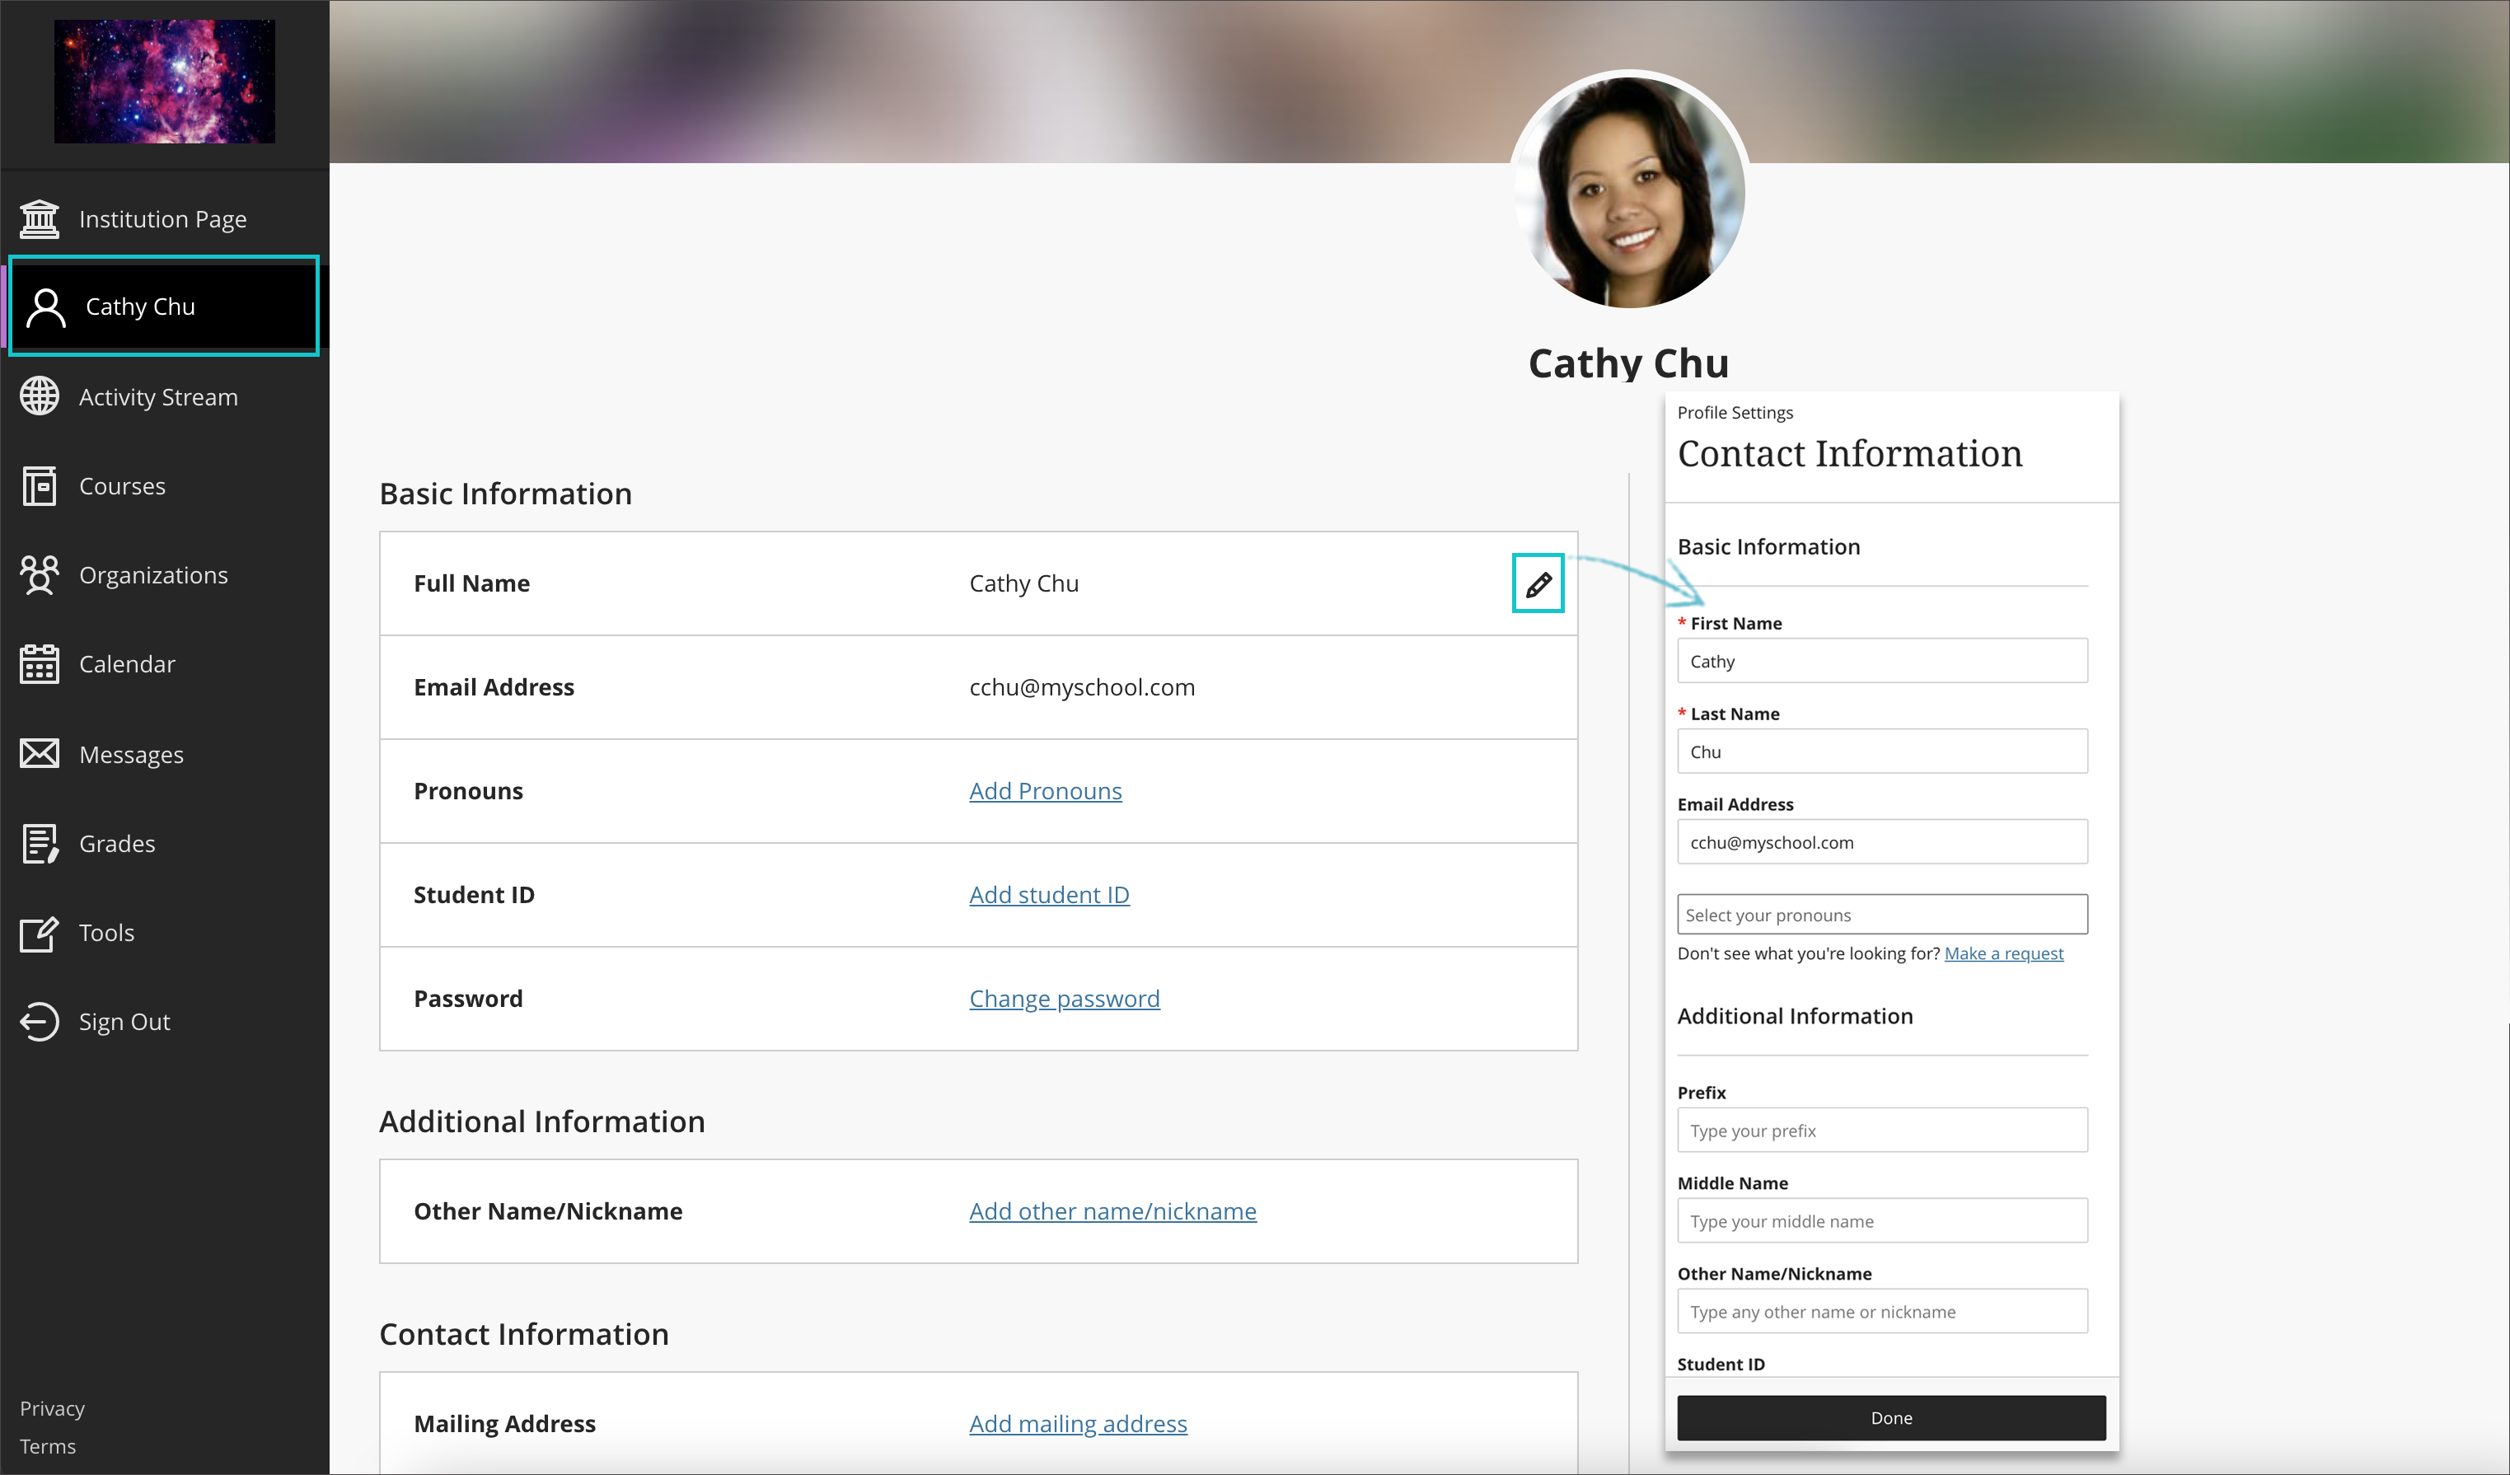The height and width of the screenshot is (1475, 2510).
Task: Click the Organizations people icon
Action: coord(40,574)
